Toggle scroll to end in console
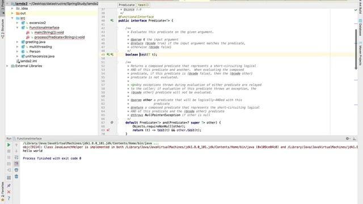This screenshot has height=204, width=363. (x=16, y=164)
